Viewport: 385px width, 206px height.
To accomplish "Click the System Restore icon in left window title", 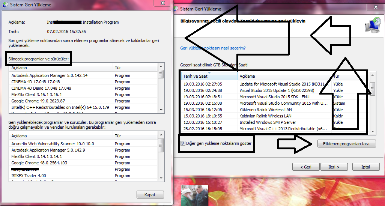I will point(5,5).
